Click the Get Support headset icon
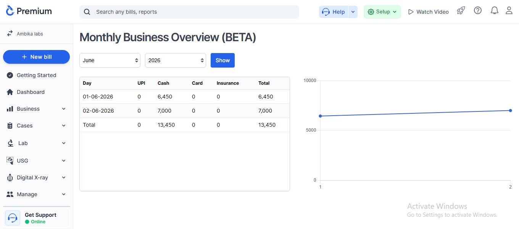The height and width of the screenshot is (229, 519). click(13, 218)
